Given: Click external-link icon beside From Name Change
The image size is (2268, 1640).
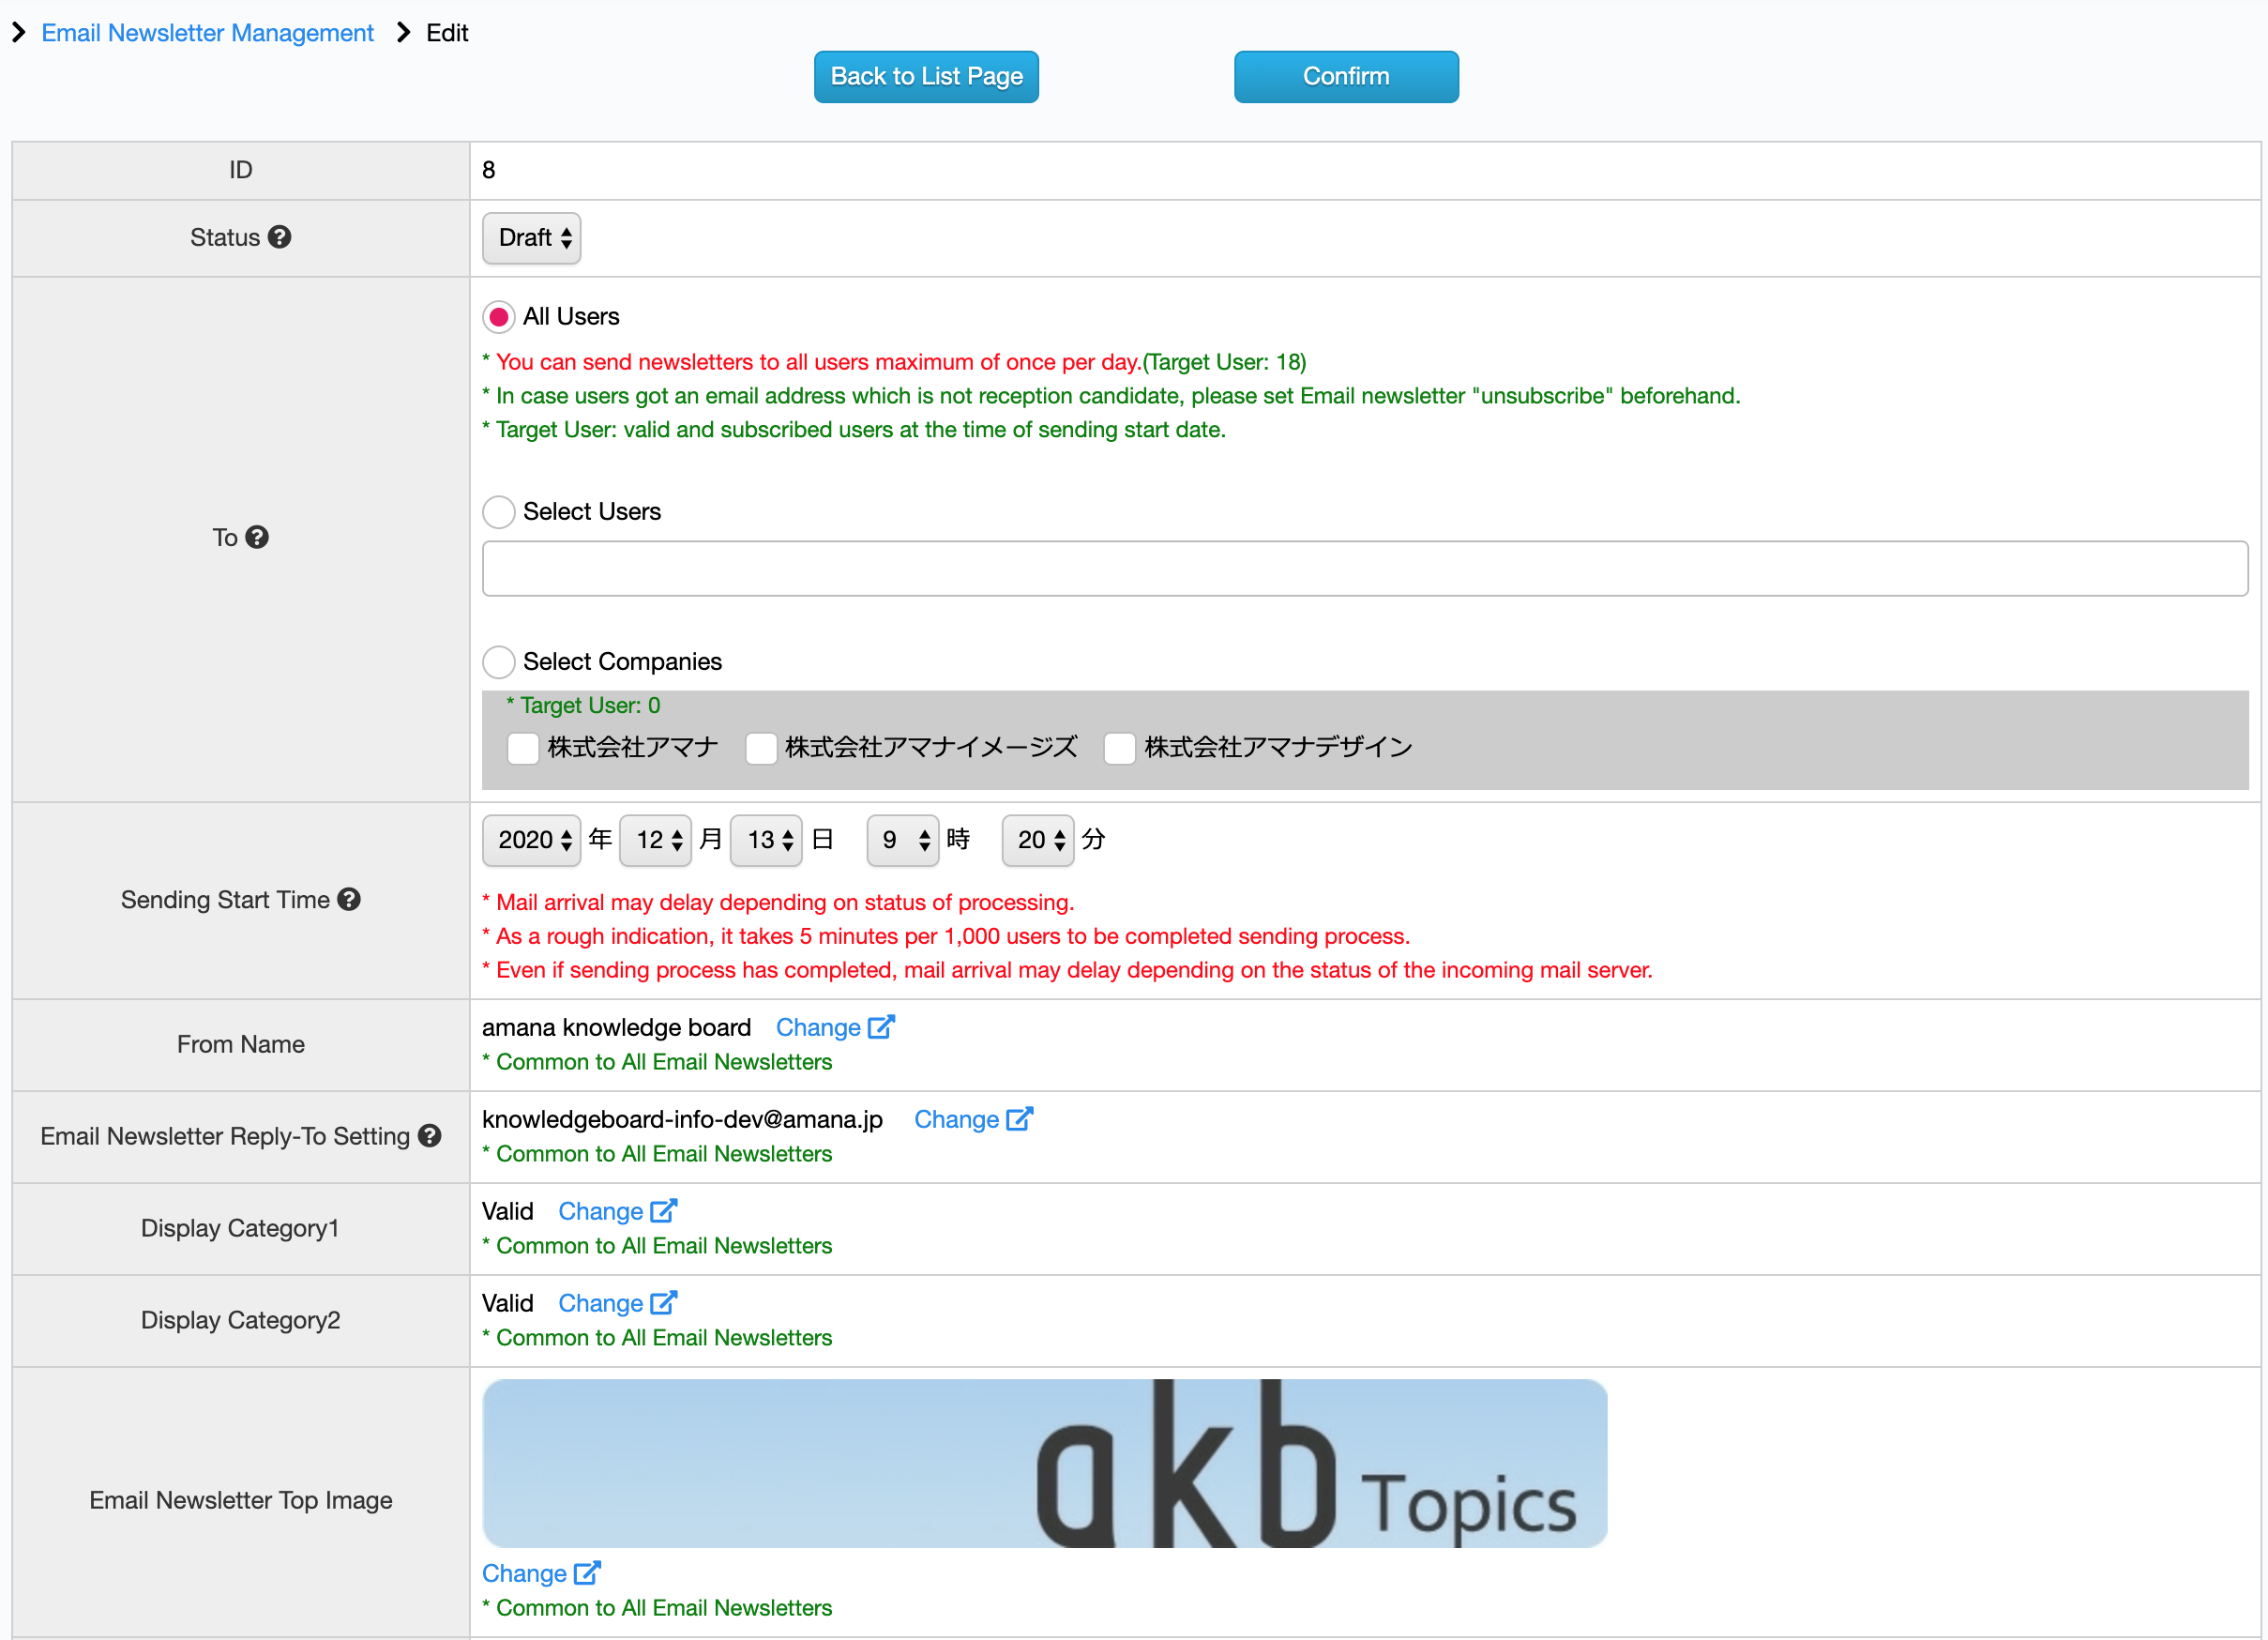Looking at the screenshot, I should point(880,1026).
